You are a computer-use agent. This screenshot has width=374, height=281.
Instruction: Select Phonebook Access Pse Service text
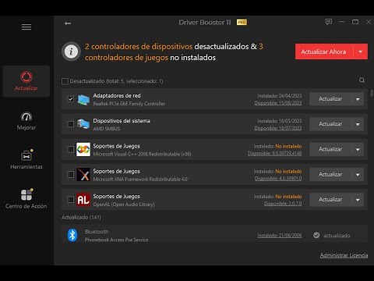(x=116, y=240)
